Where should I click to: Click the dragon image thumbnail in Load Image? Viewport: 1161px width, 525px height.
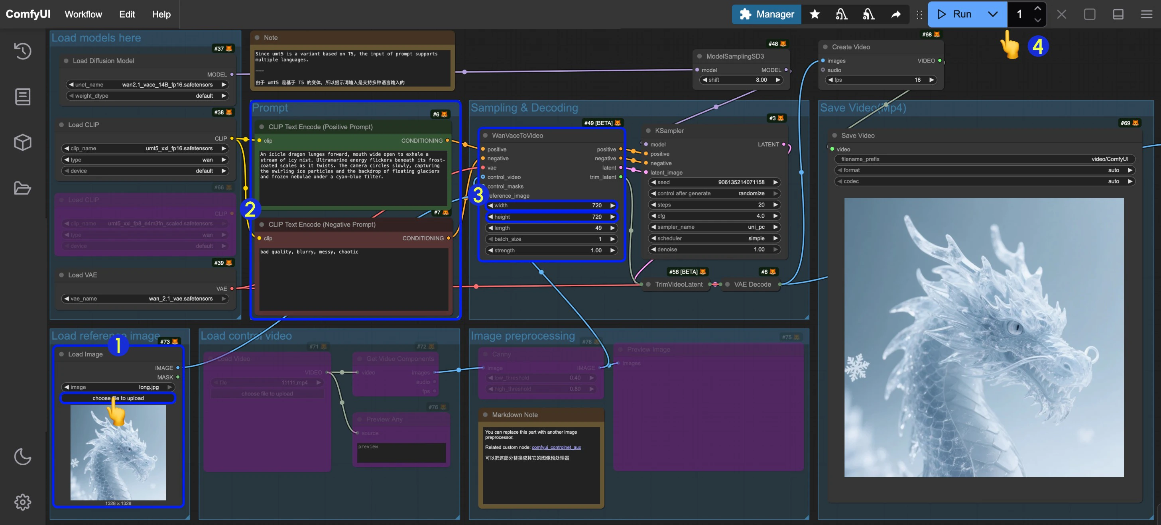[x=118, y=453]
